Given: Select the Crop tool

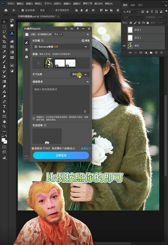Looking at the screenshot, I should pos(4,41).
